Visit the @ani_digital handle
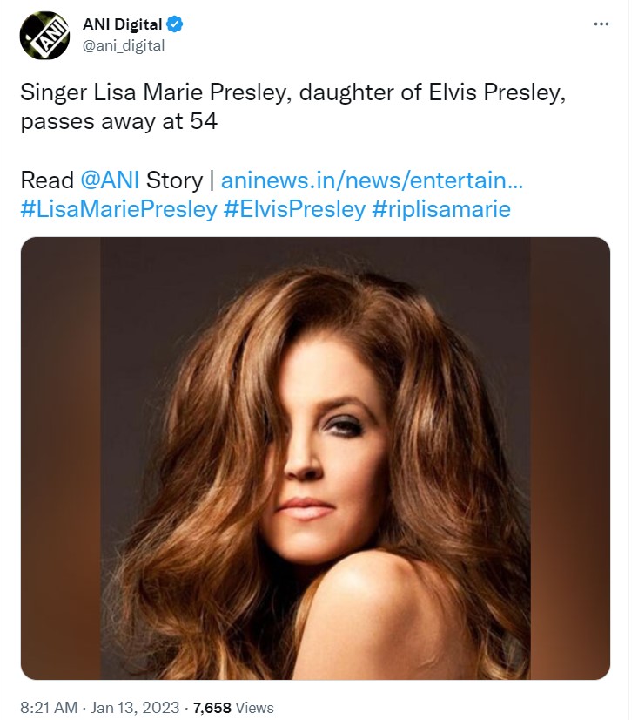Image resolution: width=638 pixels, height=720 pixels. click(x=123, y=45)
